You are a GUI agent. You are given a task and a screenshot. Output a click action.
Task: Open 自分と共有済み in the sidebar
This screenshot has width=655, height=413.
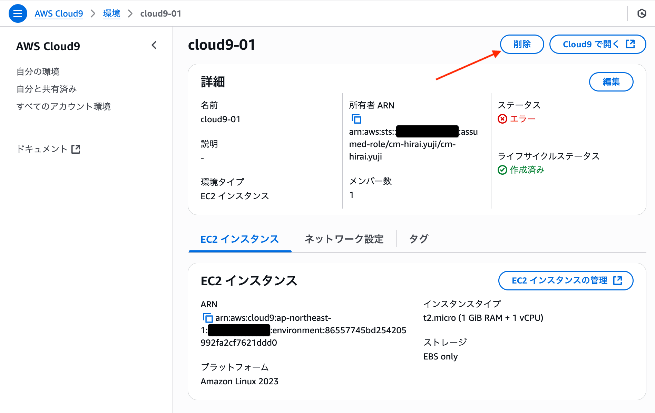coord(47,89)
